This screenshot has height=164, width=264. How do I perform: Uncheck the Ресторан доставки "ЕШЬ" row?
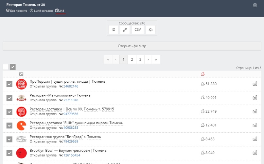coord(9,125)
